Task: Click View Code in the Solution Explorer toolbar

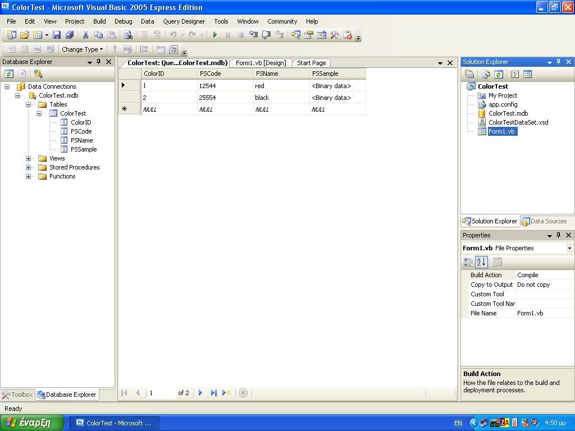Action: click(515, 75)
